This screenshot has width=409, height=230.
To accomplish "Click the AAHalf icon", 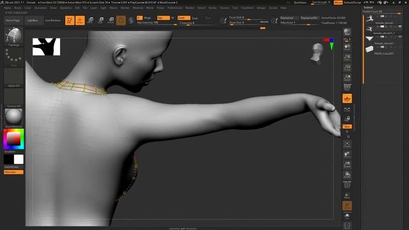I will [x=347, y=78].
